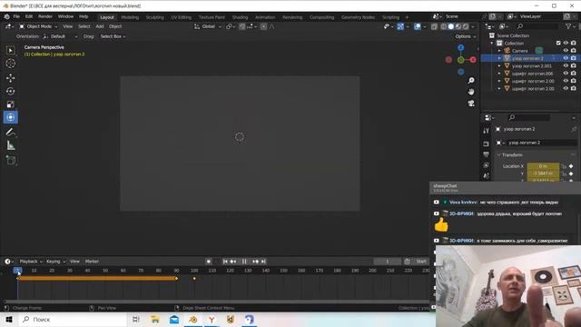This screenshot has height=327, width=581.
Task: Jump to next keyframe in timeline
Action: click(x=255, y=262)
